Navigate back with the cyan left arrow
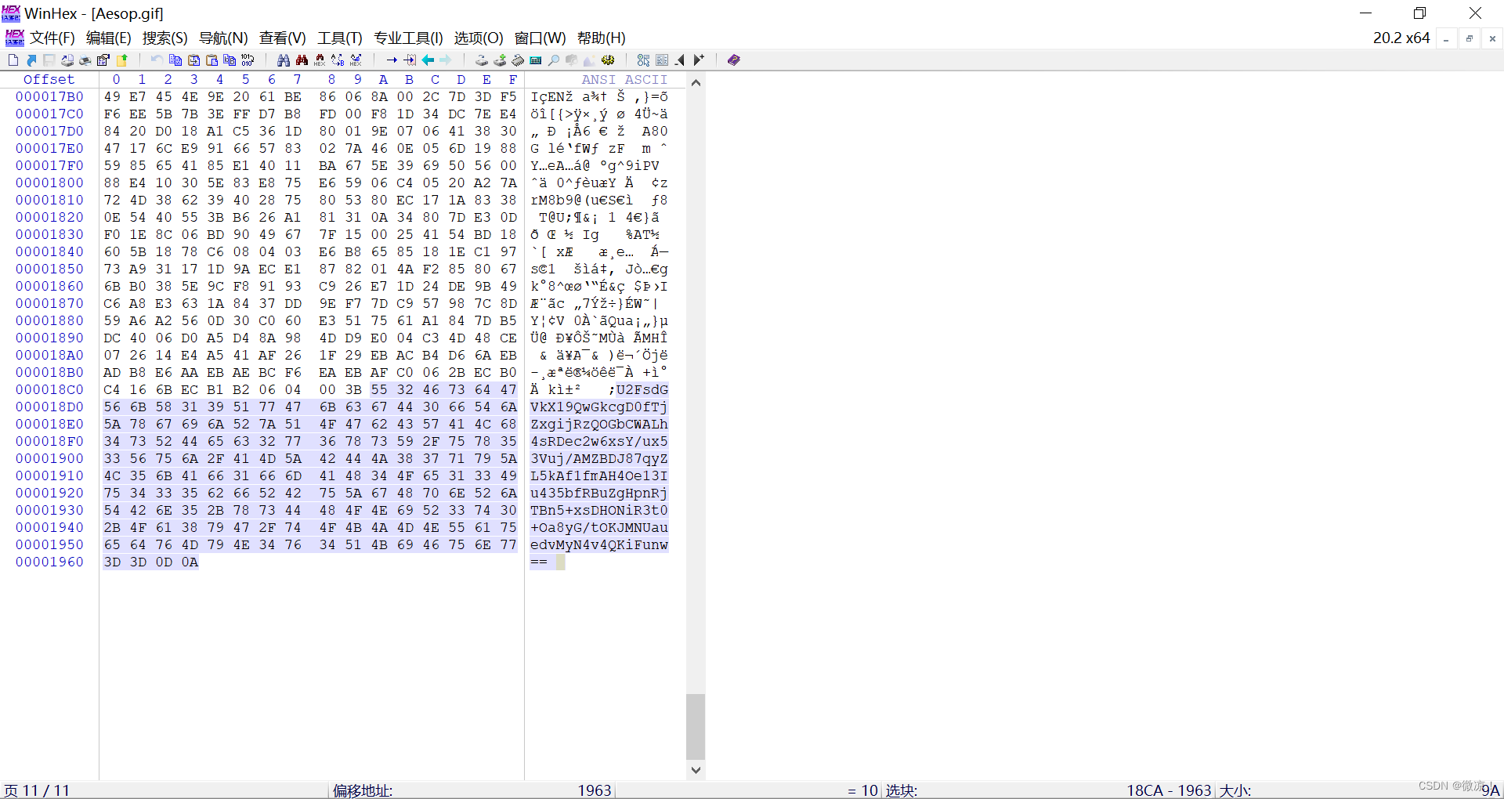Image resolution: width=1504 pixels, height=799 pixels. click(428, 60)
